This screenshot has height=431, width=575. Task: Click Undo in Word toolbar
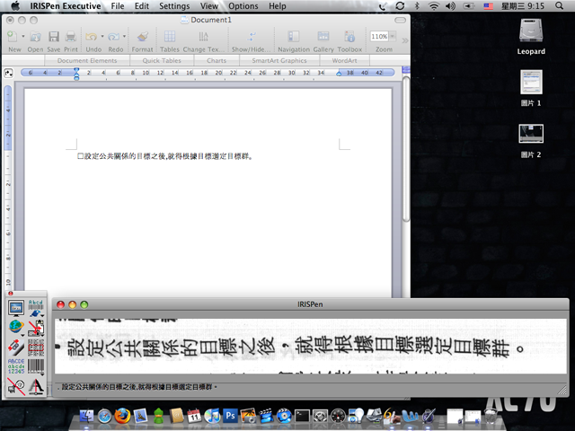click(92, 41)
